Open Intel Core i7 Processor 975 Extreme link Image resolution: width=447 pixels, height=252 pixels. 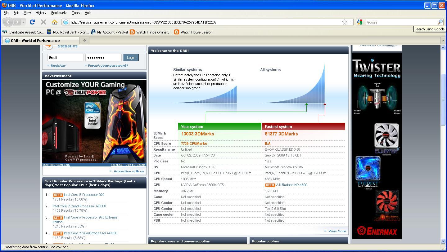85,220
